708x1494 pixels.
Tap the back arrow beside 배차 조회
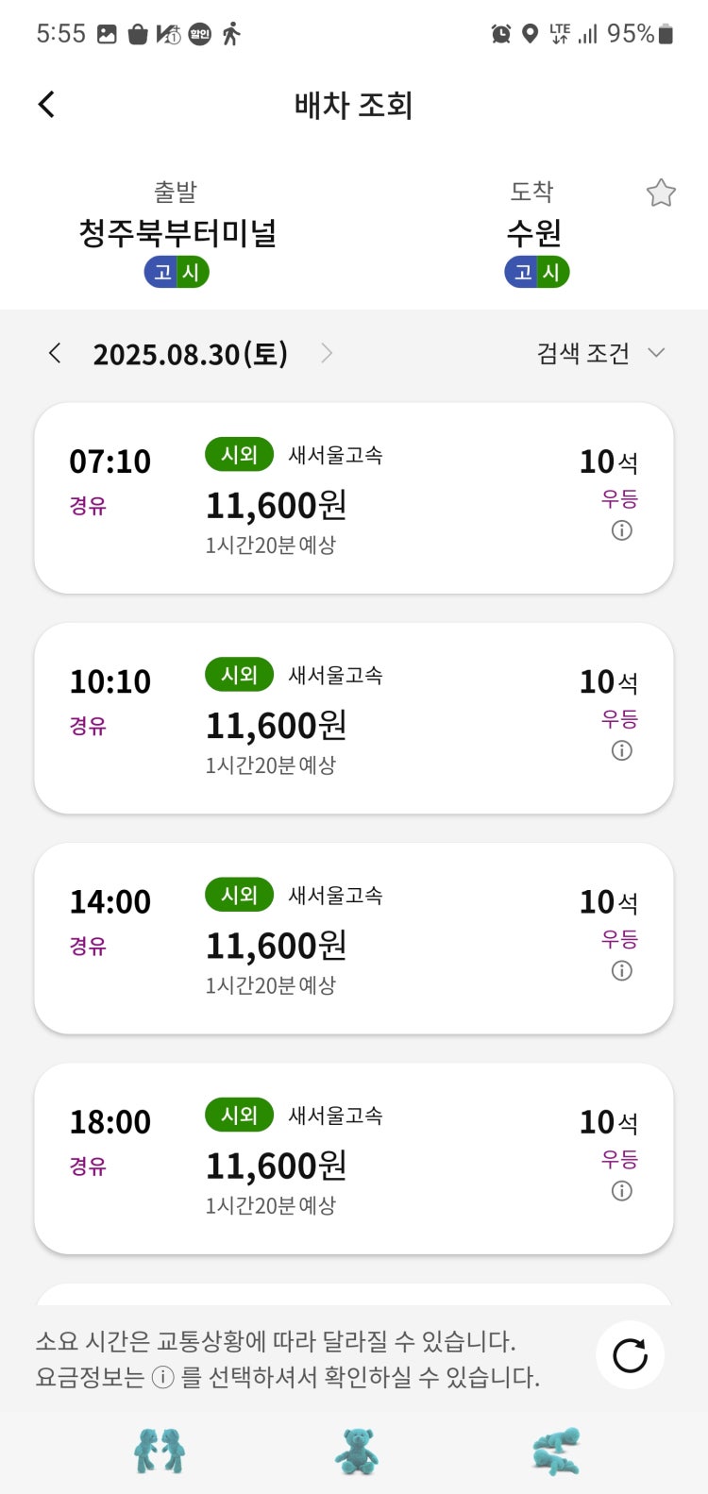[46, 105]
